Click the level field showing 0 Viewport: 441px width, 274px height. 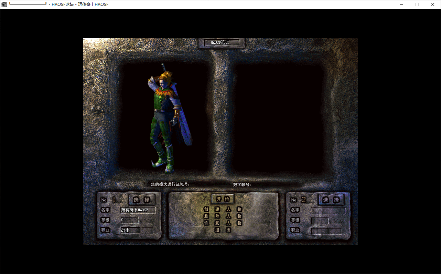pyautogui.click(x=129, y=220)
